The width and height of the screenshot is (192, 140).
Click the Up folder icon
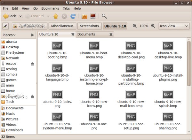click(x=56, y=16)
